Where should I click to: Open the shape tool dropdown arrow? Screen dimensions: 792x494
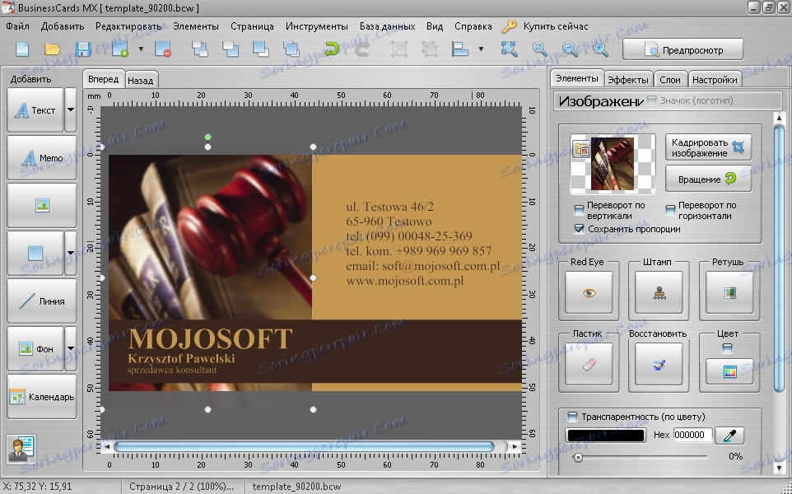pyautogui.click(x=70, y=254)
